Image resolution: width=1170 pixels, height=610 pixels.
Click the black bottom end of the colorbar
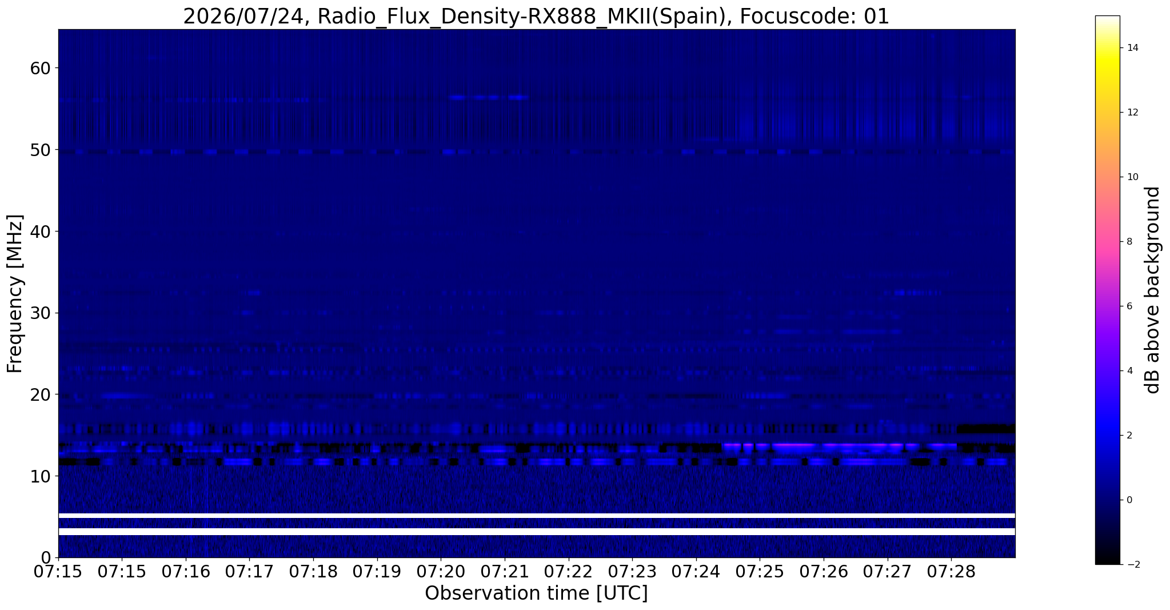pos(1107,557)
